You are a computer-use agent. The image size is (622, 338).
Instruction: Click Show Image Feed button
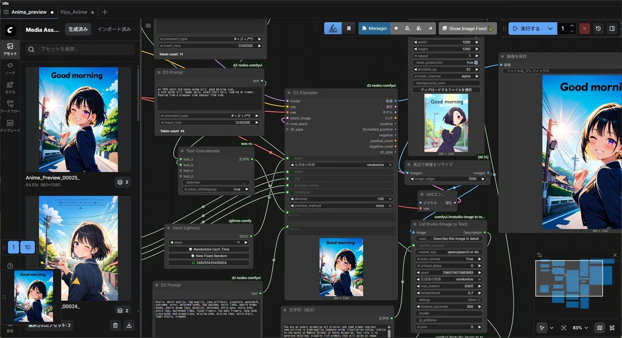tap(468, 28)
